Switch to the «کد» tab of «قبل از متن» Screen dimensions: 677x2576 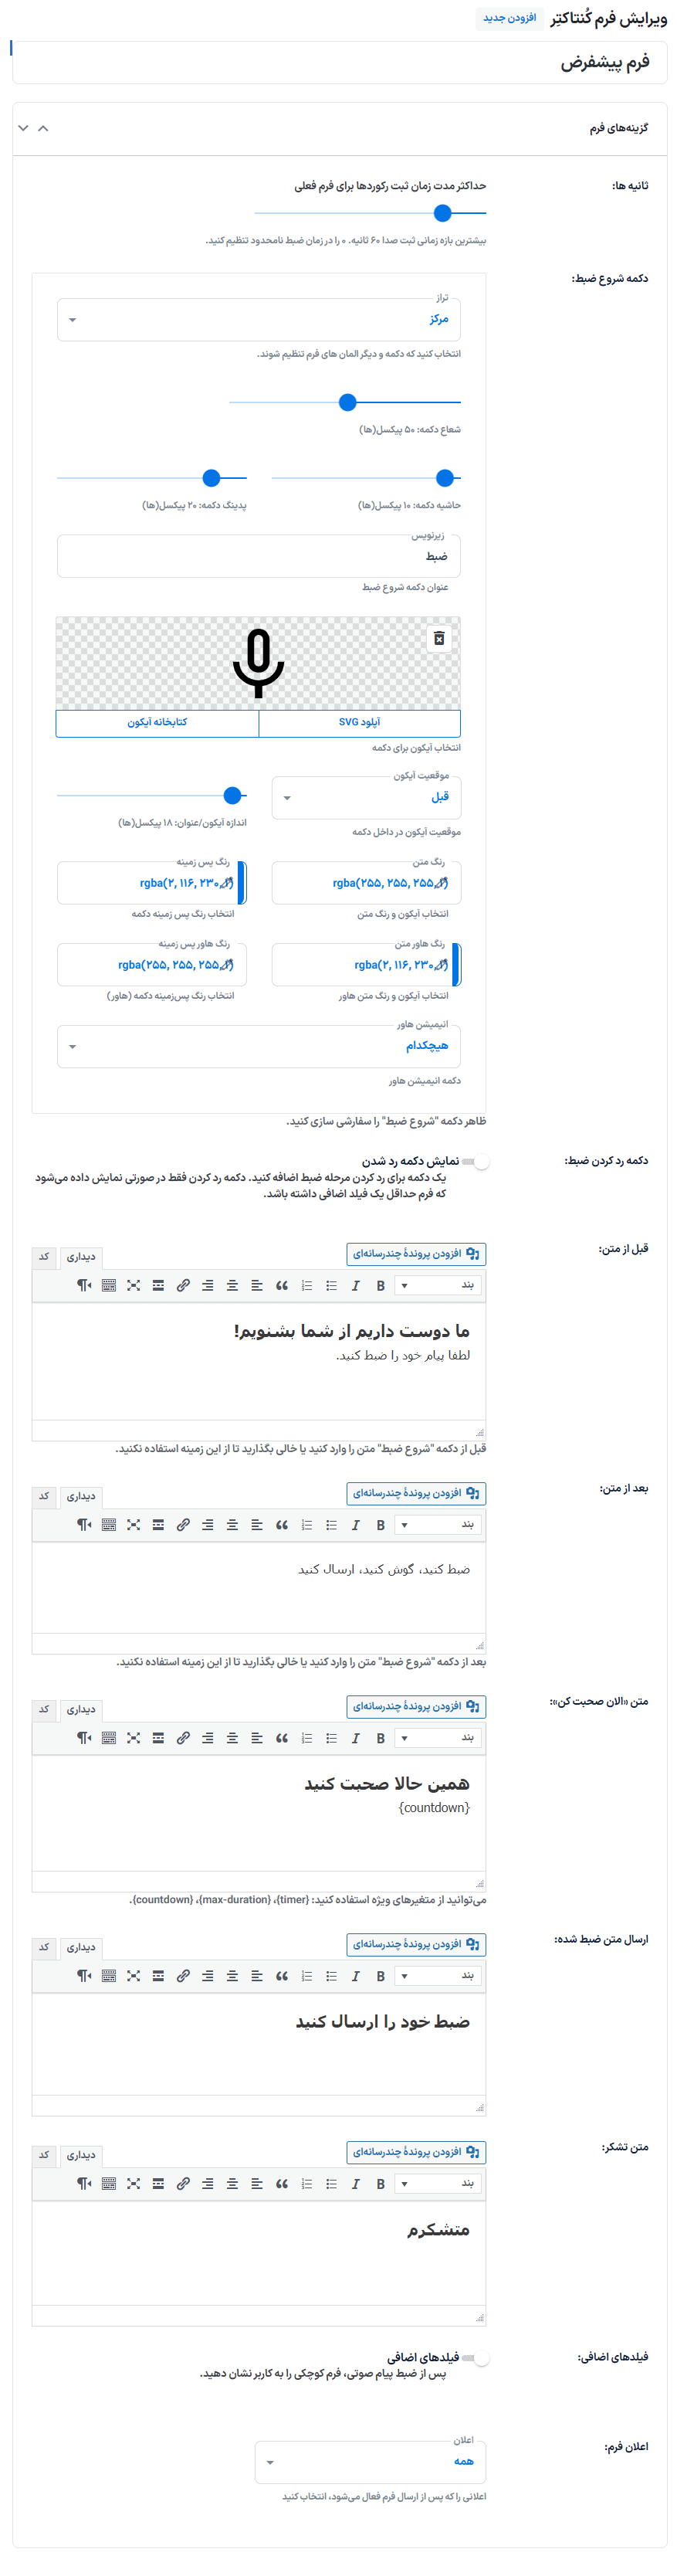[44, 1257]
